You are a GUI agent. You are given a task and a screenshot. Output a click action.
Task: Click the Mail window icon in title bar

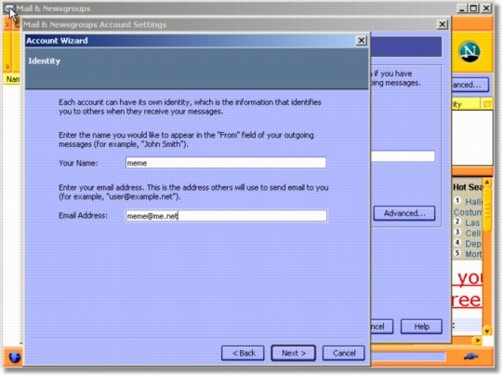pos(9,8)
